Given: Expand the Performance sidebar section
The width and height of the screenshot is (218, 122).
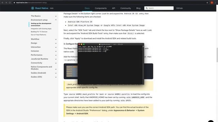Looking at the screenshot, I should [44, 55].
